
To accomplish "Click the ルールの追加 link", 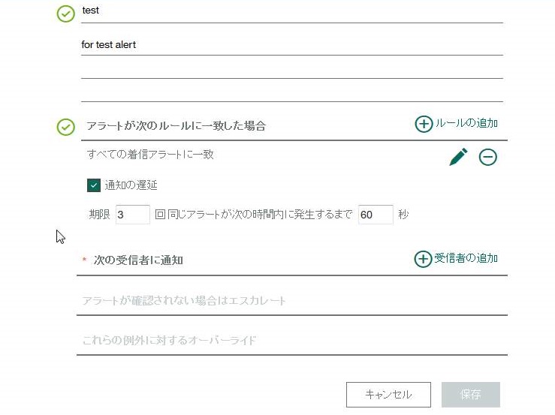I will coord(466,123).
